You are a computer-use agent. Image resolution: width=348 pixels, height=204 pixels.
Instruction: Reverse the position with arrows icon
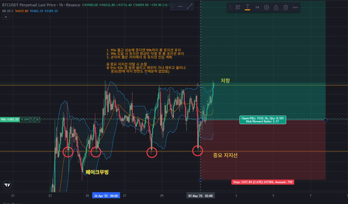coord(32,119)
